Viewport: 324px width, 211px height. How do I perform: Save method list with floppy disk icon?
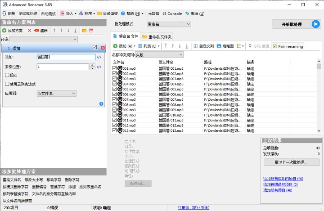91,31
